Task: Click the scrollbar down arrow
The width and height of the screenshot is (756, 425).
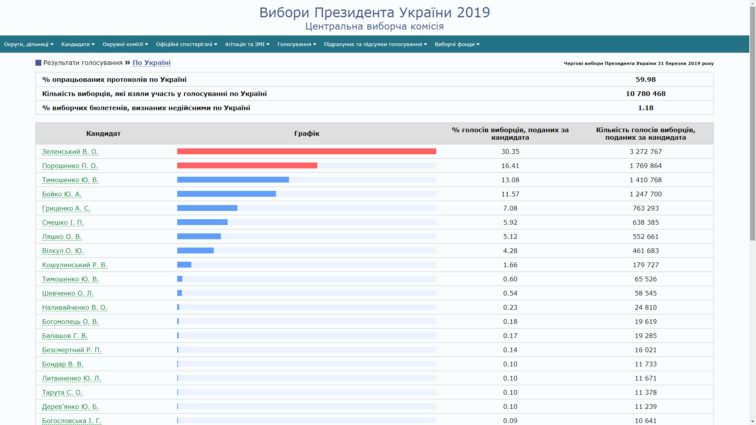Action: click(x=752, y=422)
